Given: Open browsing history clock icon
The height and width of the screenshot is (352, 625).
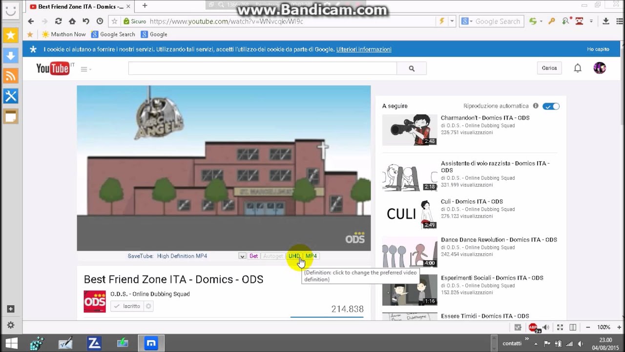Looking at the screenshot, I should [x=100, y=21].
